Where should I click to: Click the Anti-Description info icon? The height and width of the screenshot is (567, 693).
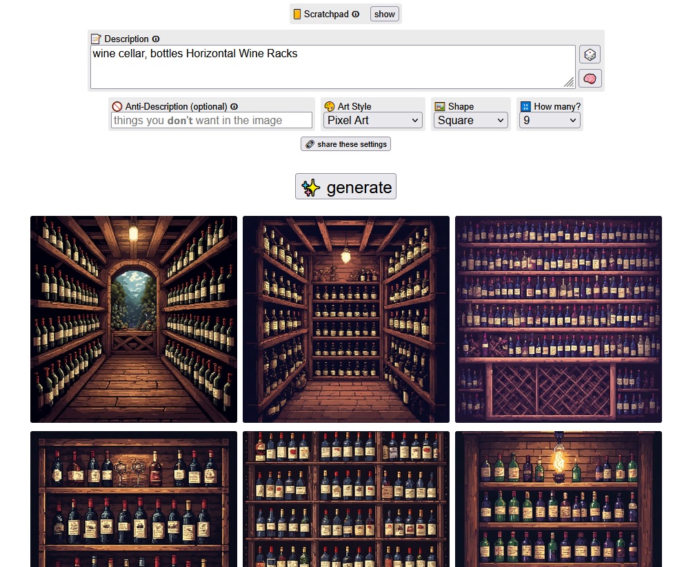pos(234,107)
